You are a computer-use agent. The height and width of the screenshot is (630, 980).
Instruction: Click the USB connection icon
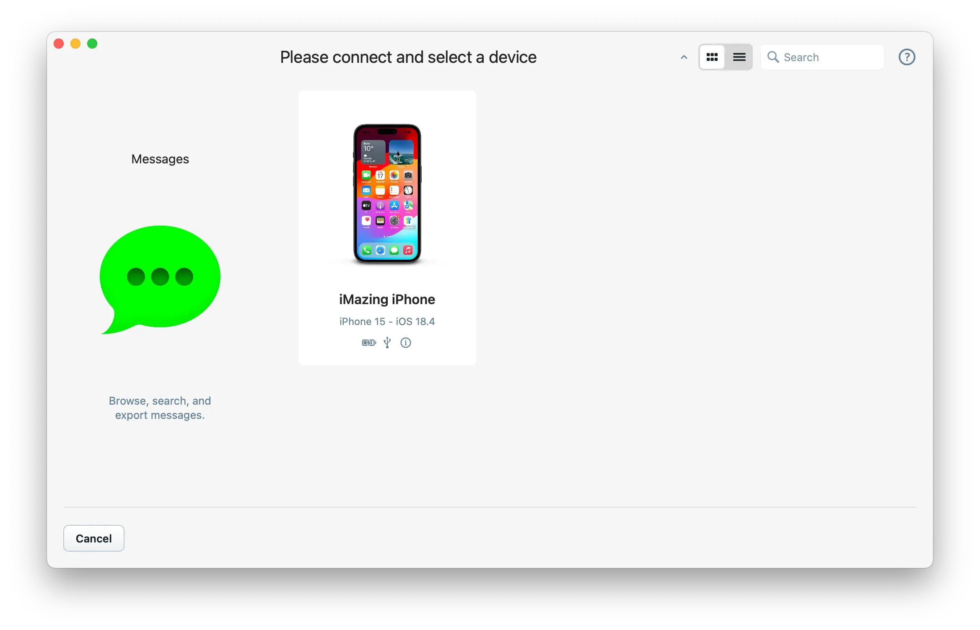click(x=387, y=343)
